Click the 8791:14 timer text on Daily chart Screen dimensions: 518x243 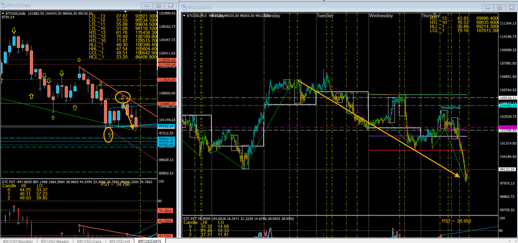pos(8,18)
